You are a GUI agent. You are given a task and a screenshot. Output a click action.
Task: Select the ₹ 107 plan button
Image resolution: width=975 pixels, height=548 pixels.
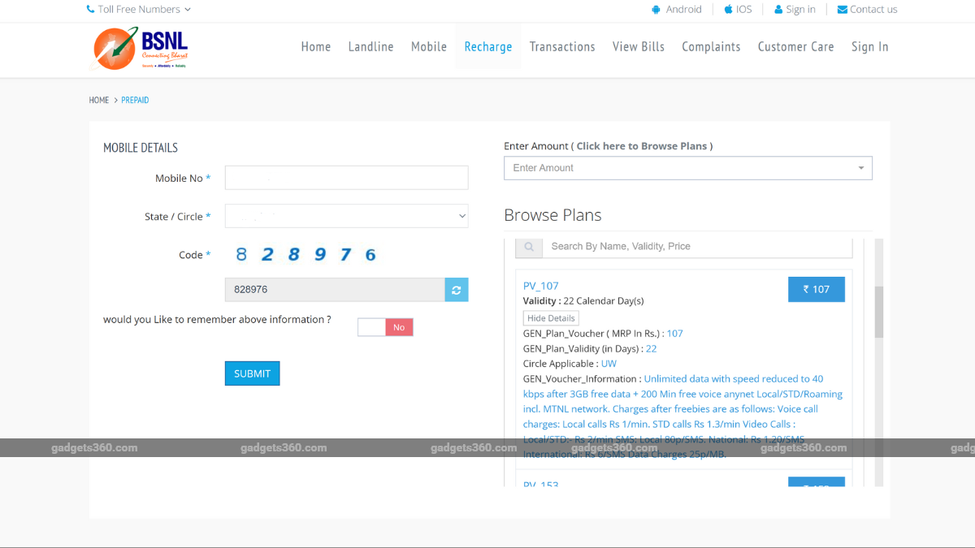(x=816, y=289)
